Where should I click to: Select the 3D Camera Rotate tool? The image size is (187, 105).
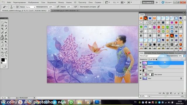(6, 52)
